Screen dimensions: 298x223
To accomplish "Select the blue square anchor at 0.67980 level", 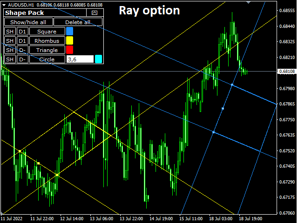I will (232, 85).
